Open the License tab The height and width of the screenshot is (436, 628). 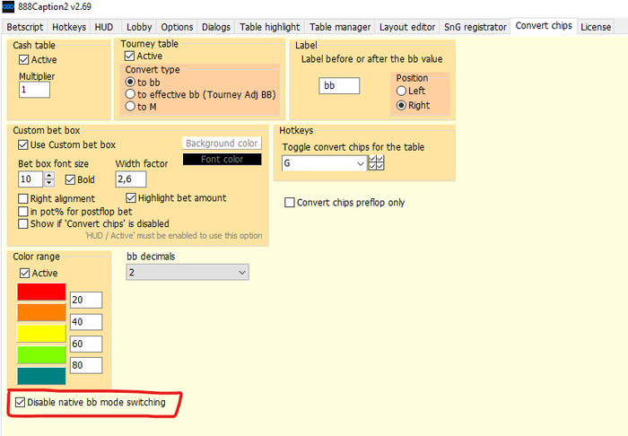tap(596, 27)
